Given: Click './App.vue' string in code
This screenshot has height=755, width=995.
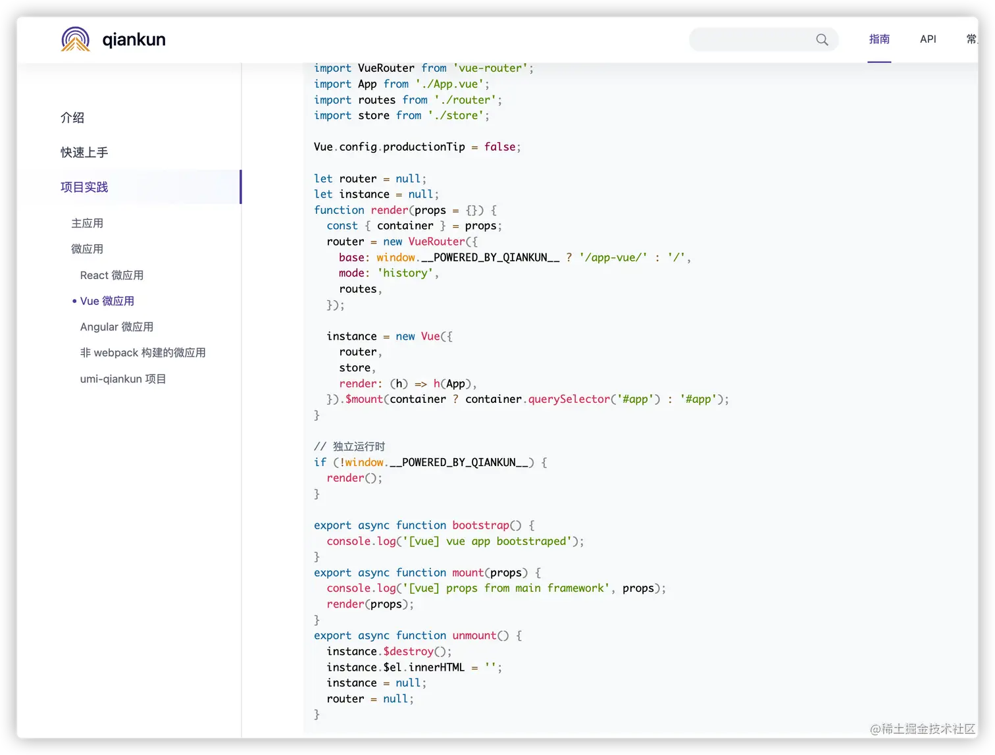Looking at the screenshot, I should click(449, 84).
